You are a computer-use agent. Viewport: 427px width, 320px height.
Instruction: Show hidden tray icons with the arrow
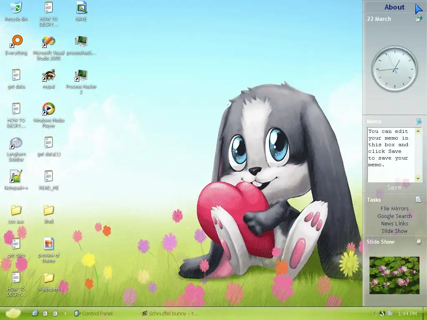coord(375,313)
